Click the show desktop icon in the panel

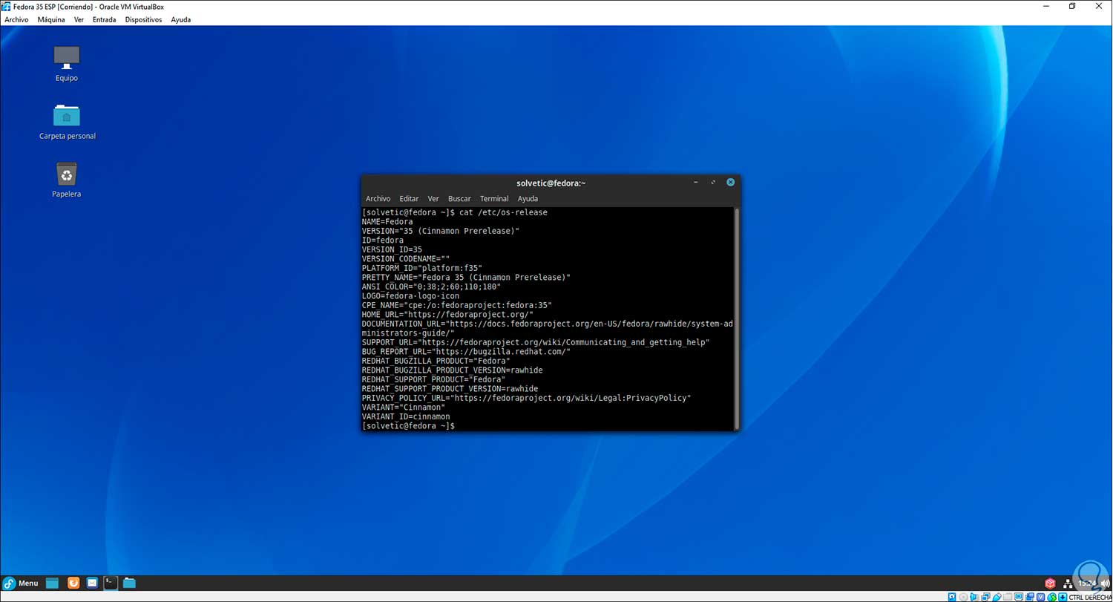pos(52,583)
